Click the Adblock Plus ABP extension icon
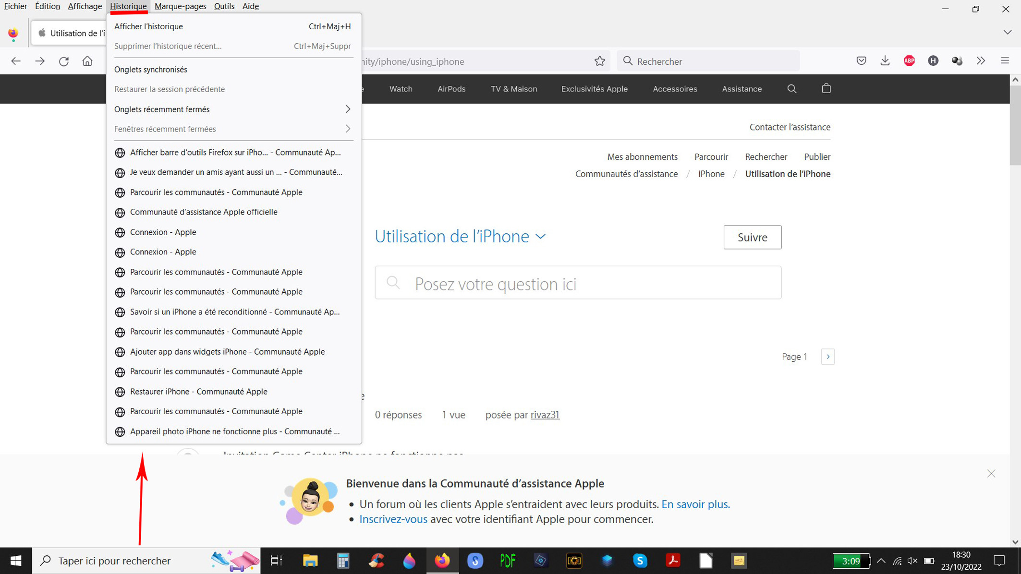Viewport: 1021px width, 574px height. point(909,61)
